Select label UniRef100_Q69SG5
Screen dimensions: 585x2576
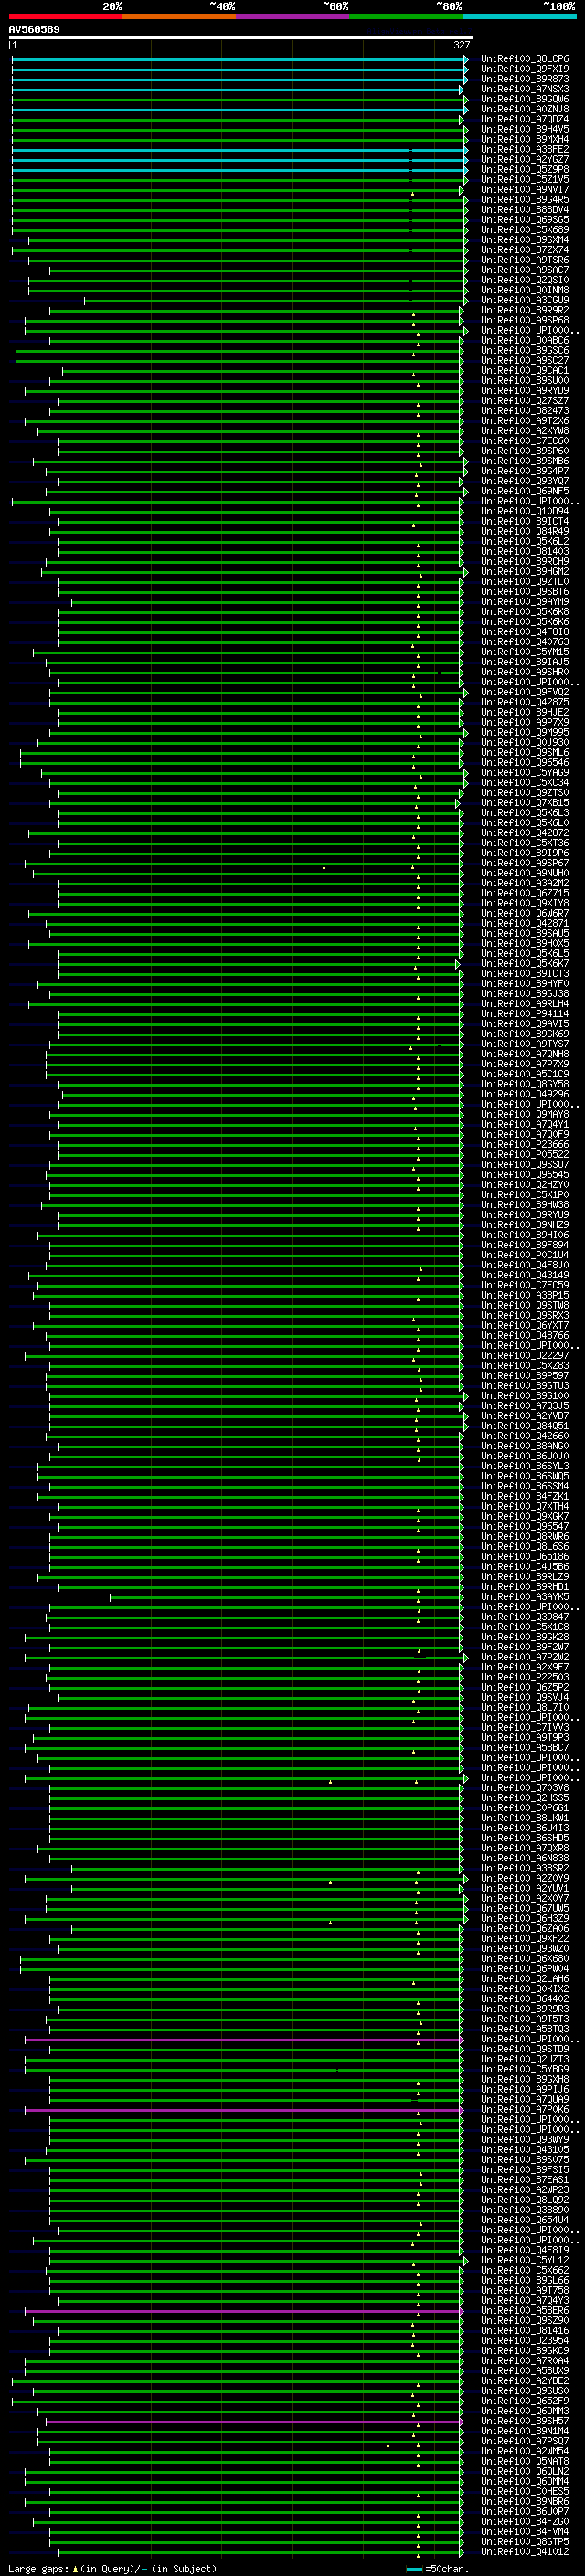pyautogui.click(x=524, y=220)
